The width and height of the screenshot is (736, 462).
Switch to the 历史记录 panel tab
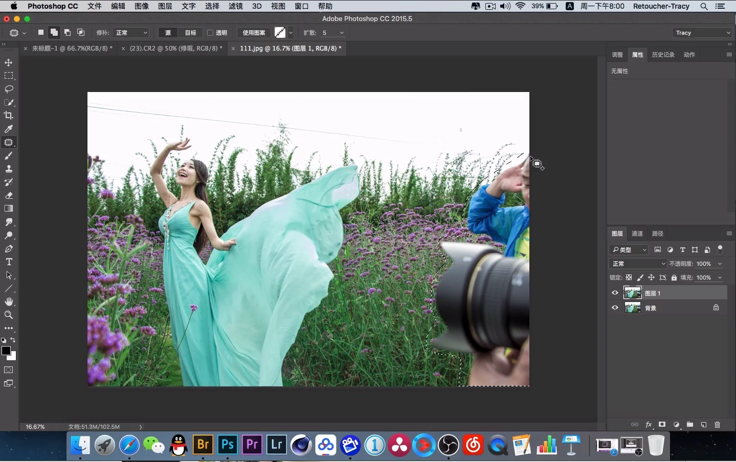(663, 55)
